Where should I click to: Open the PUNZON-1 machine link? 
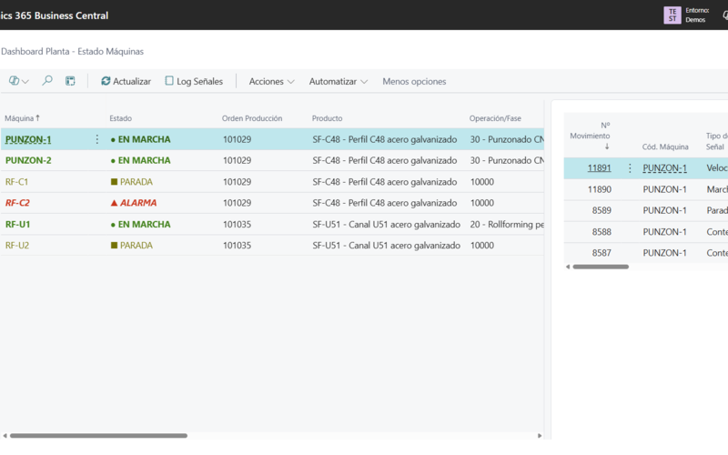click(x=28, y=139)
